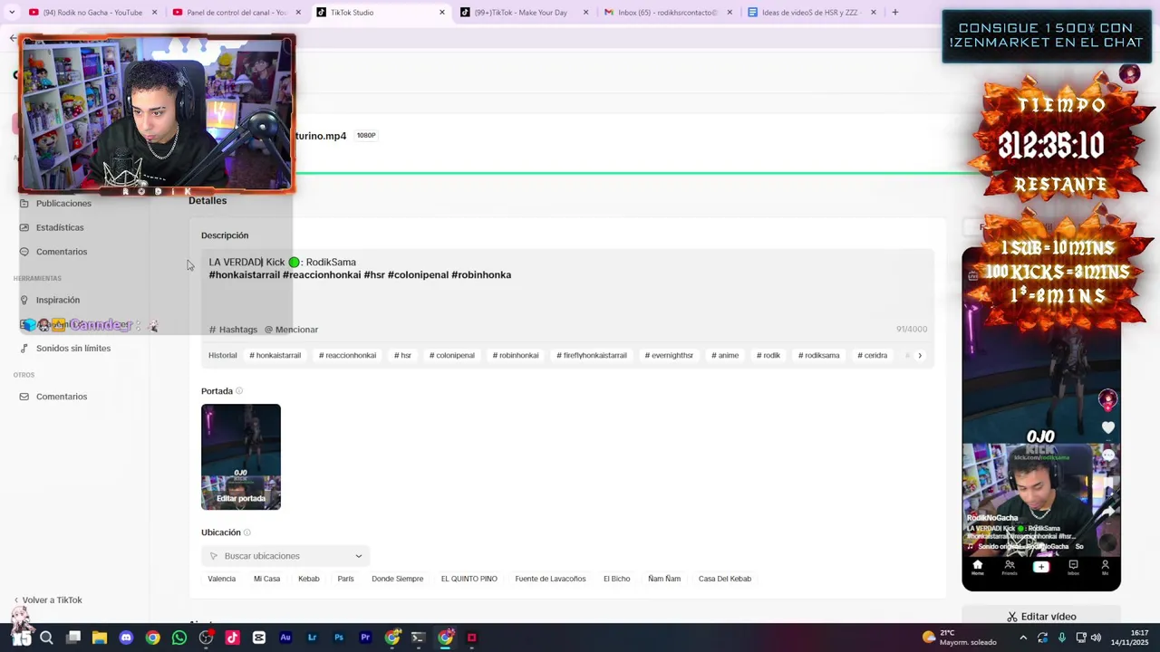Screen dimensions: 1160x652
Task: Open the Inspiración lightbulb item
Action: [x=58, y=300]
